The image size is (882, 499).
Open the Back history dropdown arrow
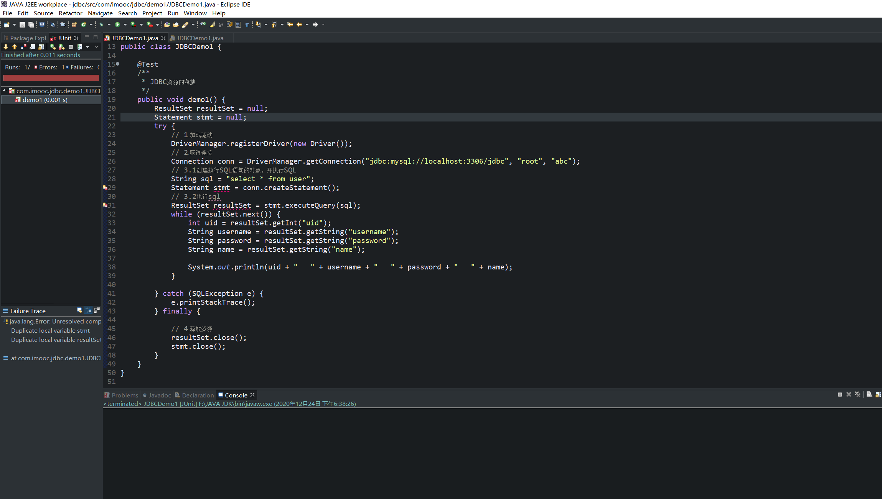pos(307,25)
